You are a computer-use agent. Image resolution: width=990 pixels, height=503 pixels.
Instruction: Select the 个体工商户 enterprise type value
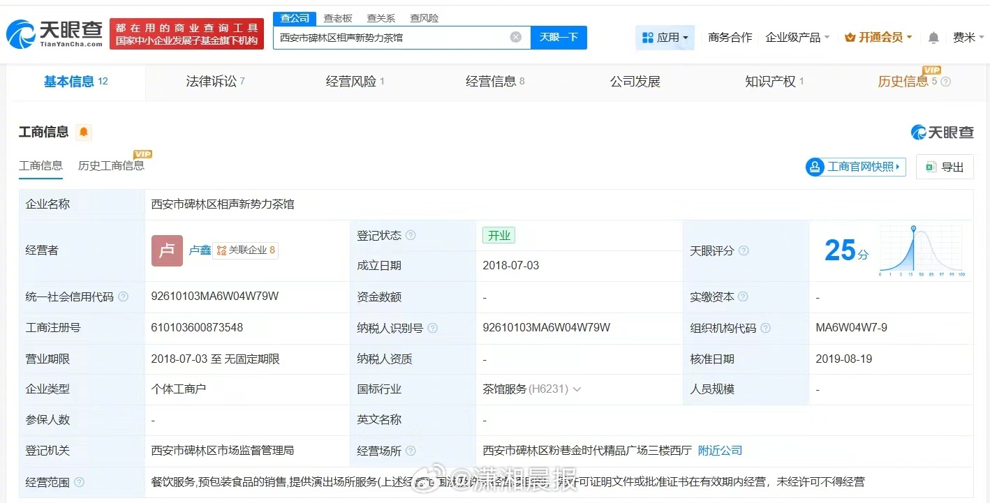point(179,389)
